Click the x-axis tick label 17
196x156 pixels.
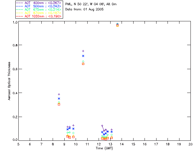(x=156, y=144)
